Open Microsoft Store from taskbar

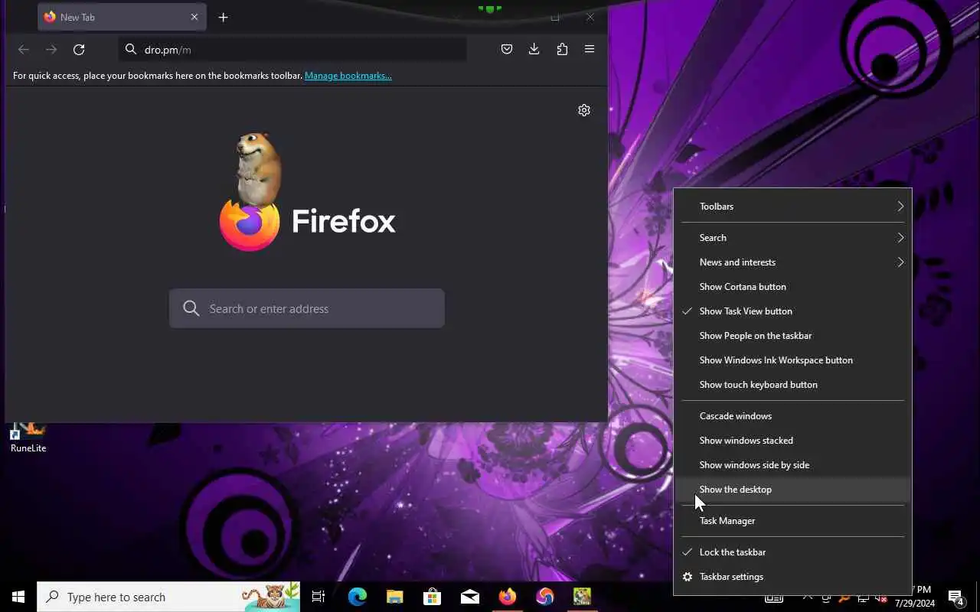pyautogui.click(x=432, y=597)
